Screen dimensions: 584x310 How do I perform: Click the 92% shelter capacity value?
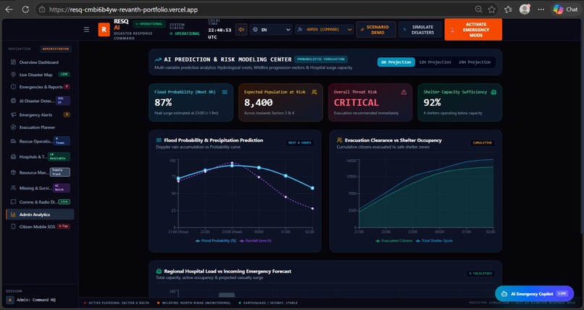(x=432, y=103)
